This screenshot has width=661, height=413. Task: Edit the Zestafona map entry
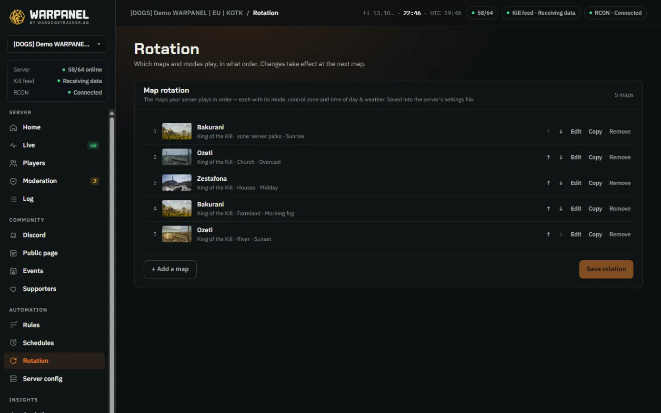pyautogui.click(x=576, y=183)
